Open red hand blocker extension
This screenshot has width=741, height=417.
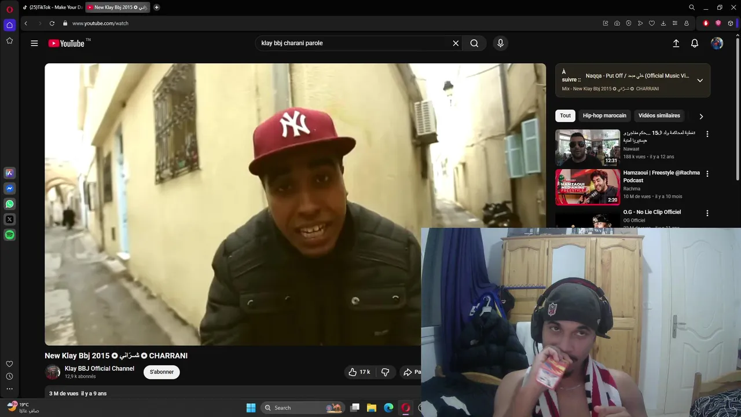(706, 23)
